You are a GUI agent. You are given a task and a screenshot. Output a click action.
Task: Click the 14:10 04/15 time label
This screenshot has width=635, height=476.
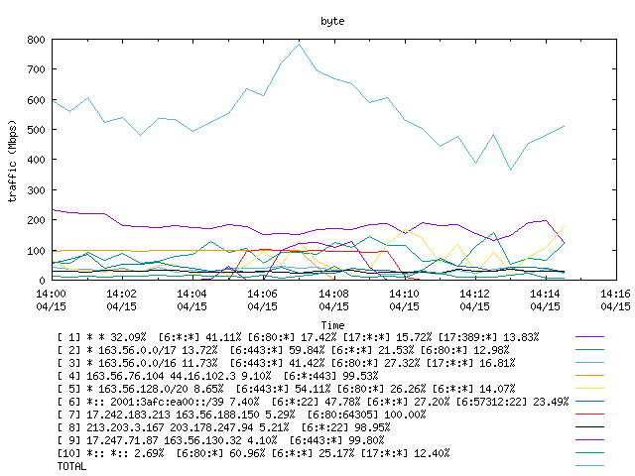[x=404, y=299]
